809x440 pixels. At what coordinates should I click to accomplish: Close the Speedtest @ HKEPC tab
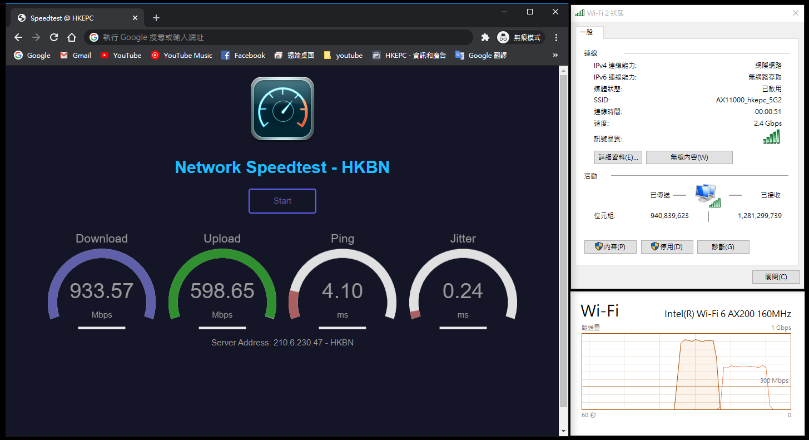[x=135, y=18]
